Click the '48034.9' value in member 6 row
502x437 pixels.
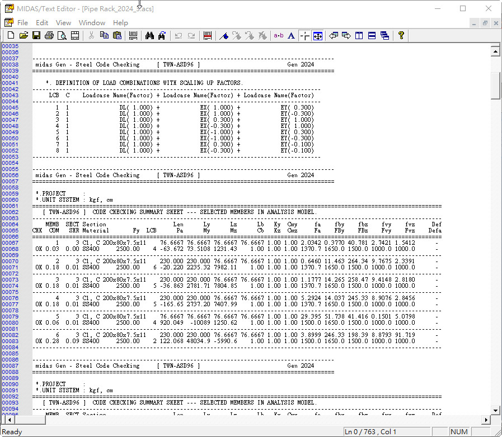pyautogui.click(x=199, y=341)
